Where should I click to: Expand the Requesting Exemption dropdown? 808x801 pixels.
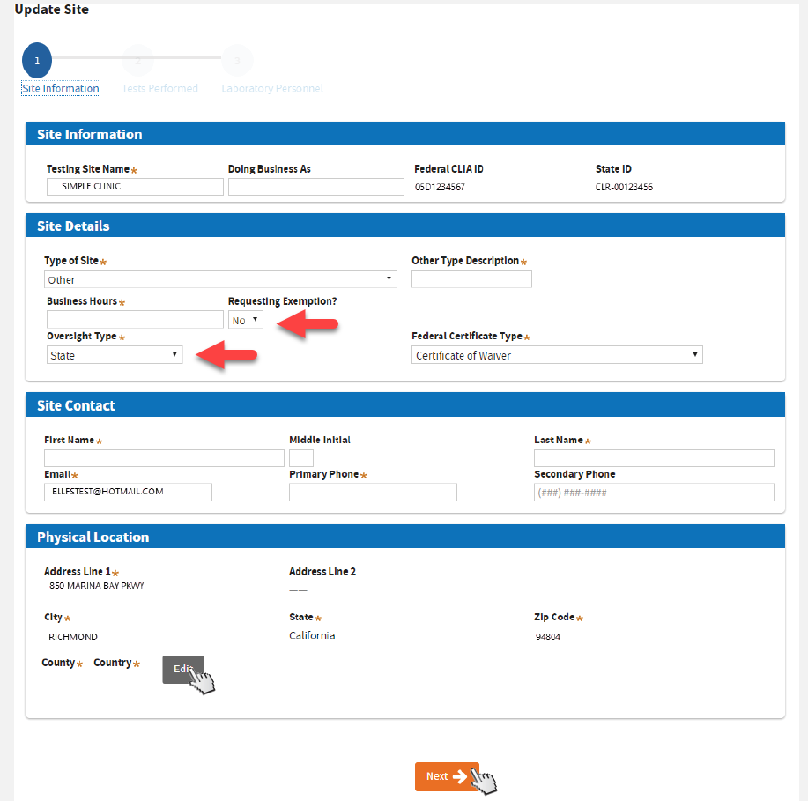(245, 320)
